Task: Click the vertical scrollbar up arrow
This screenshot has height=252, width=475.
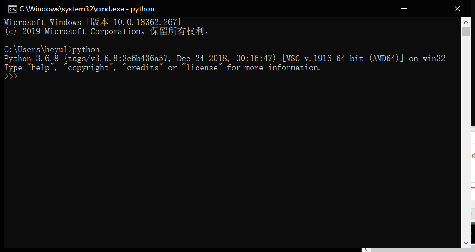Action: coord(466,22)
